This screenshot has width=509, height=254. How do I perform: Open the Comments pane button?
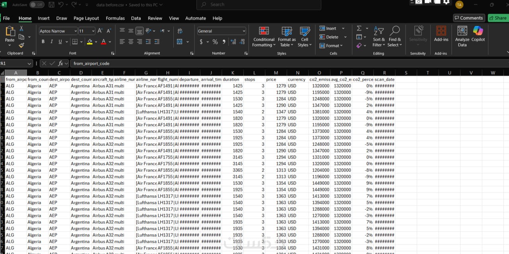pos(468,18)
